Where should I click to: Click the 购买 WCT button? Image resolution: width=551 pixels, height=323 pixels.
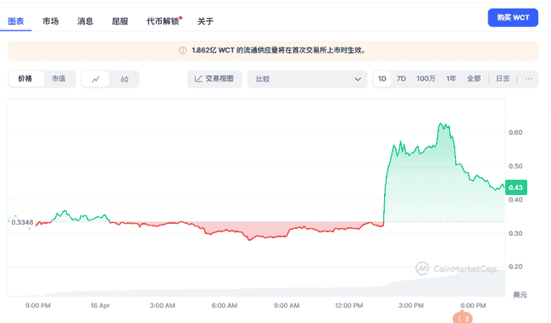tap(513, 18)
